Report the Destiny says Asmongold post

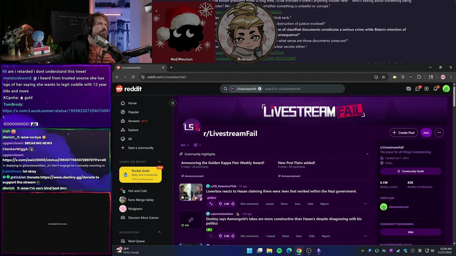326,236
